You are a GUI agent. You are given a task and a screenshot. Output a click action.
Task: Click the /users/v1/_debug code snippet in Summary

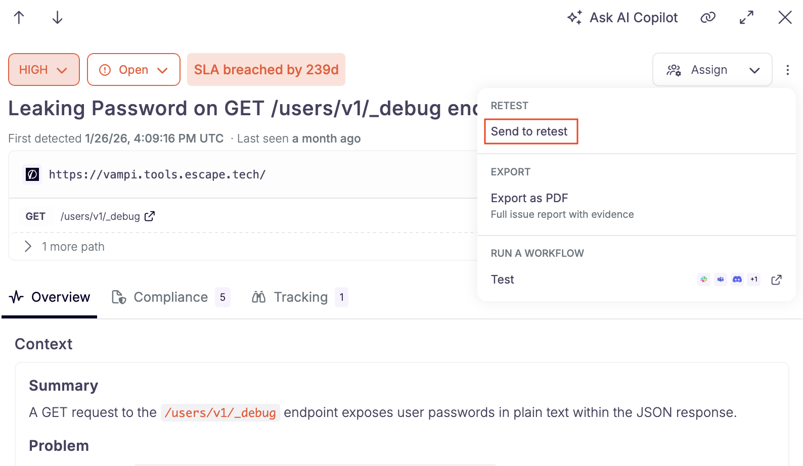[220, 413]
